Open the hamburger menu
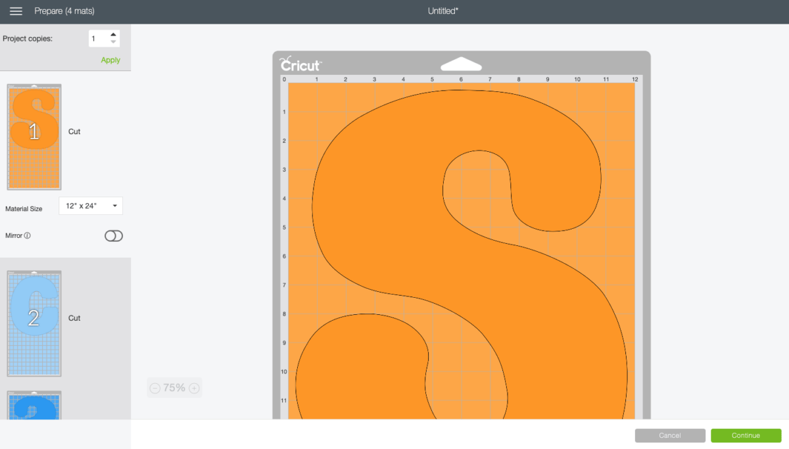Viewport: 789px width, 449px height. 16,11
